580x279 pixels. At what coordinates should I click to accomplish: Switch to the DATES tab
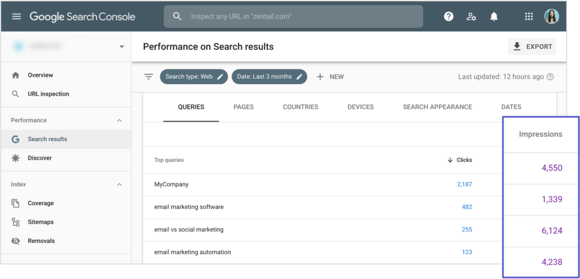click(511, 107)
